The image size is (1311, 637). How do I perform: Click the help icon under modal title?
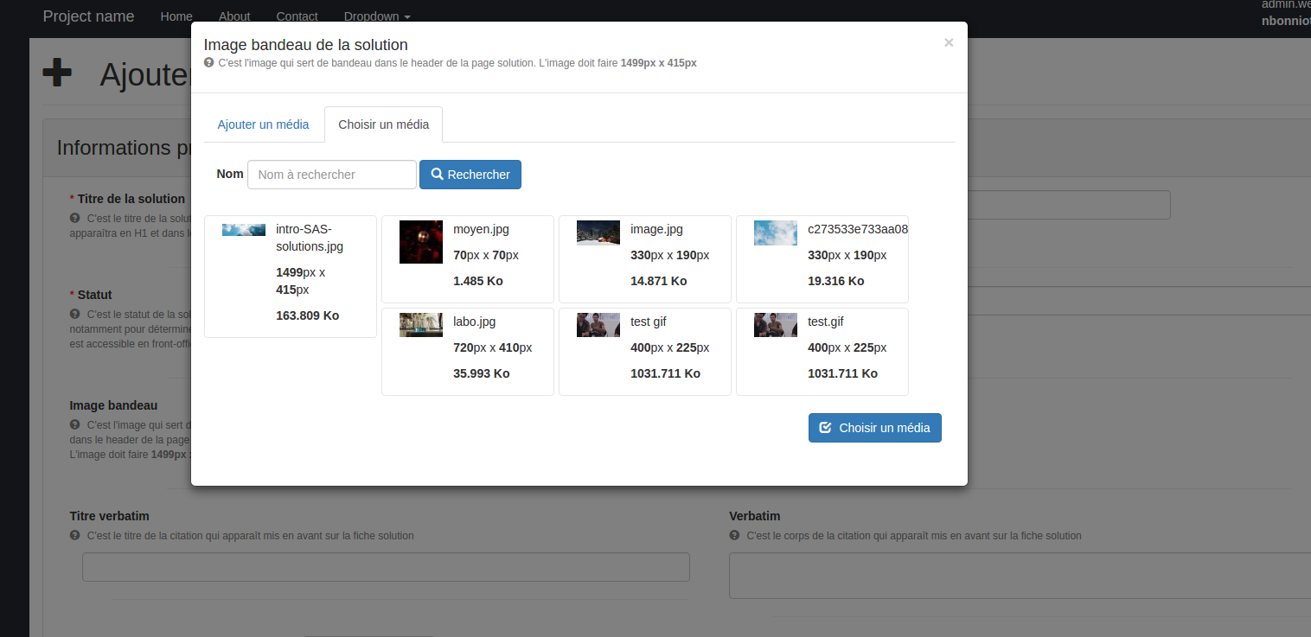208,63
